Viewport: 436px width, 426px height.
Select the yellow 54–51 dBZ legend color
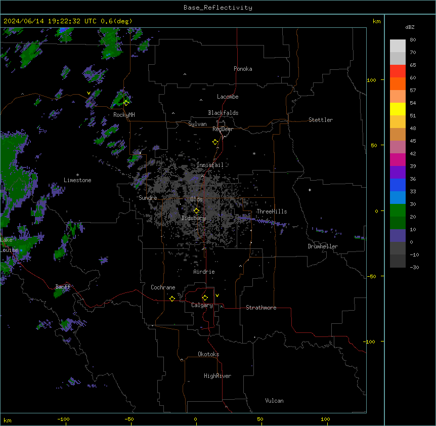[398, 109]
